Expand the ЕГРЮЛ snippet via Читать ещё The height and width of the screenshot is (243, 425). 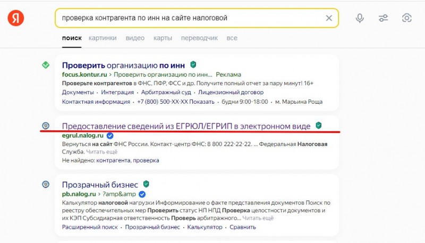coord(101,152)
